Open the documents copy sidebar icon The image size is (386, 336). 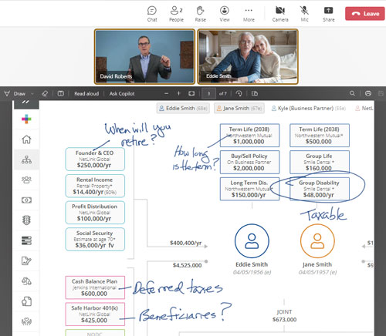[26, 301]
